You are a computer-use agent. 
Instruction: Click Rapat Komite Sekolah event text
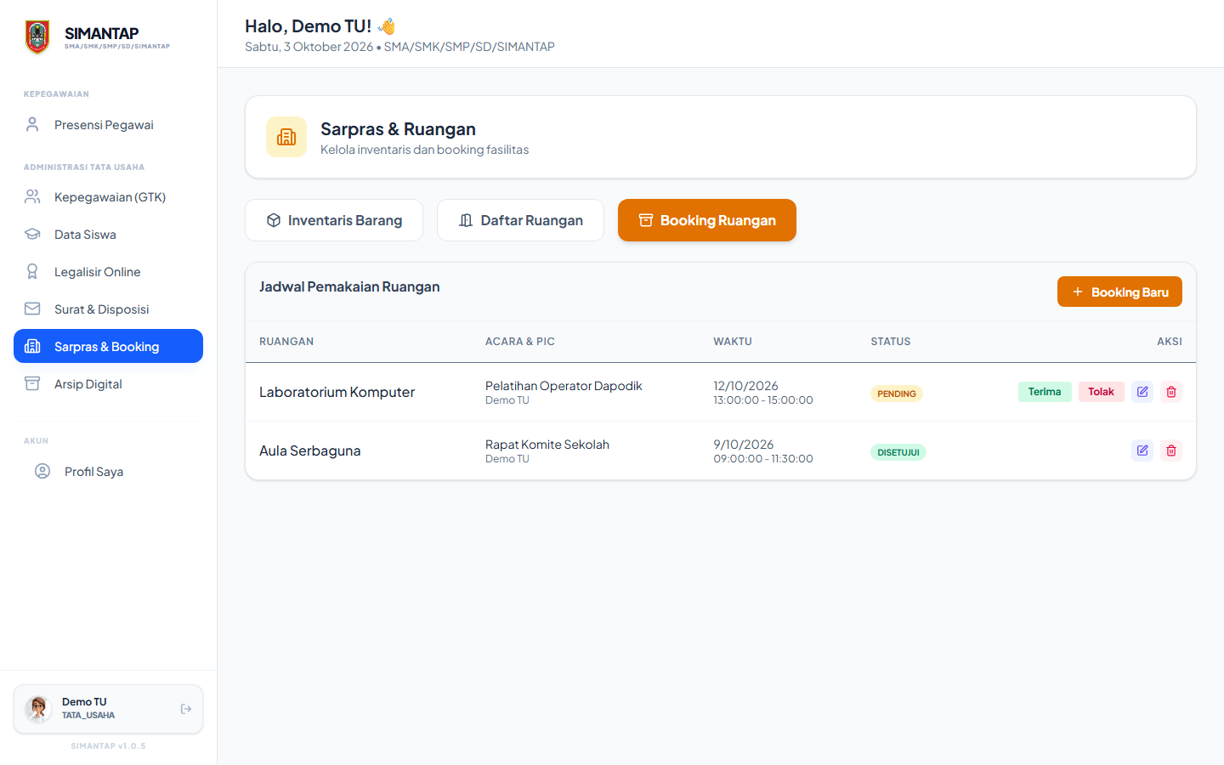547,445
